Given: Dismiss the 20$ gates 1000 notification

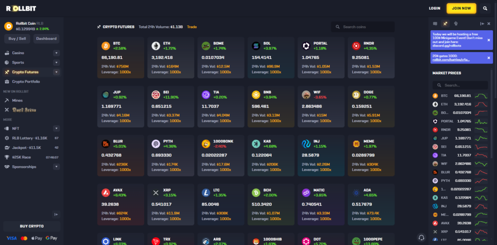Looking at the screenshot, I should [x=489, y=58].
